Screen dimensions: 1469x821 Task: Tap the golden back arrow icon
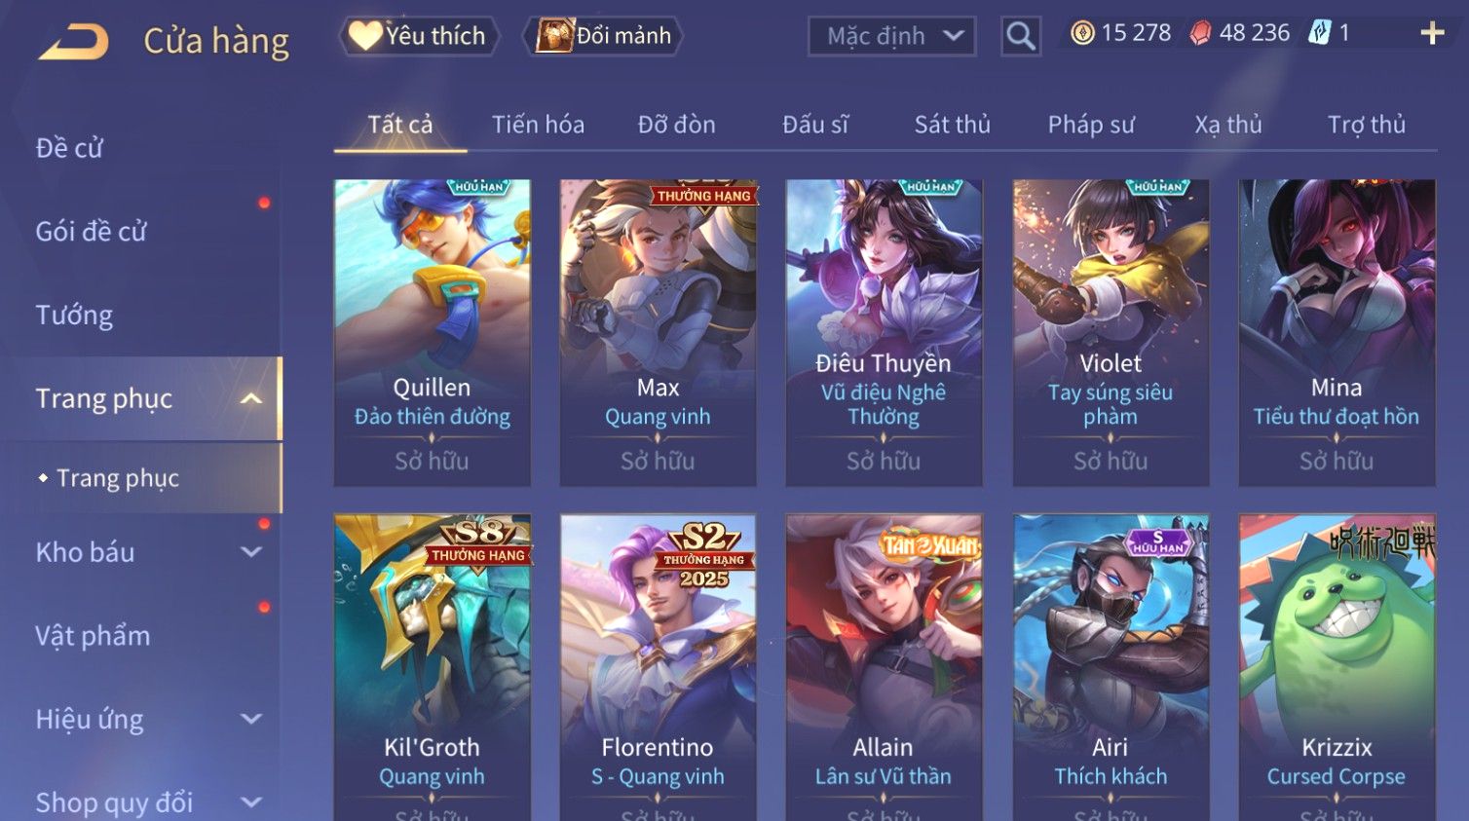coord(73,42)
